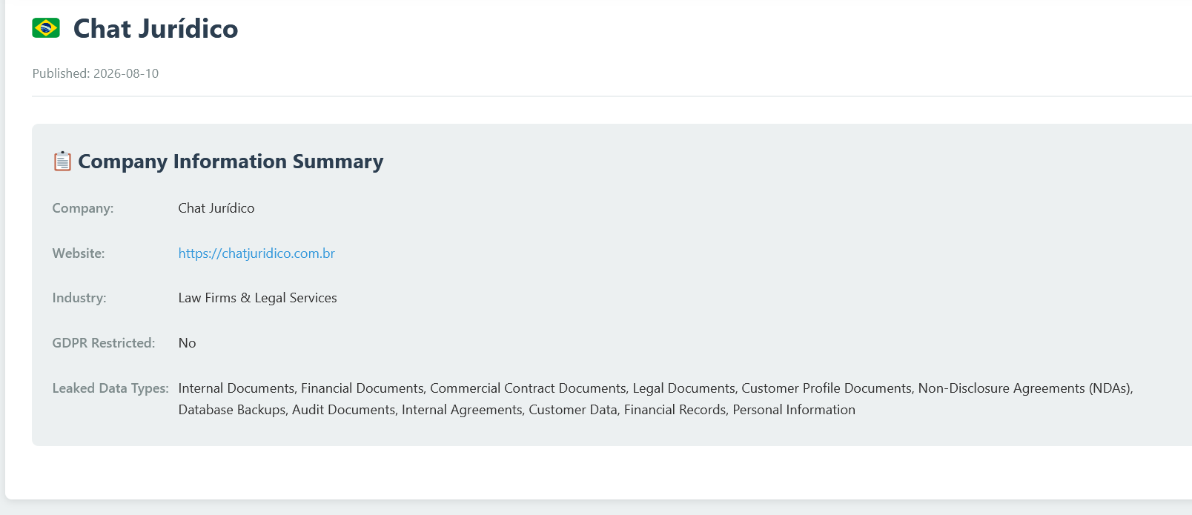The height and width of the screenshot is (515, 1192).
Task: Click the Brazil flag icon
Action: coord(46,28)
